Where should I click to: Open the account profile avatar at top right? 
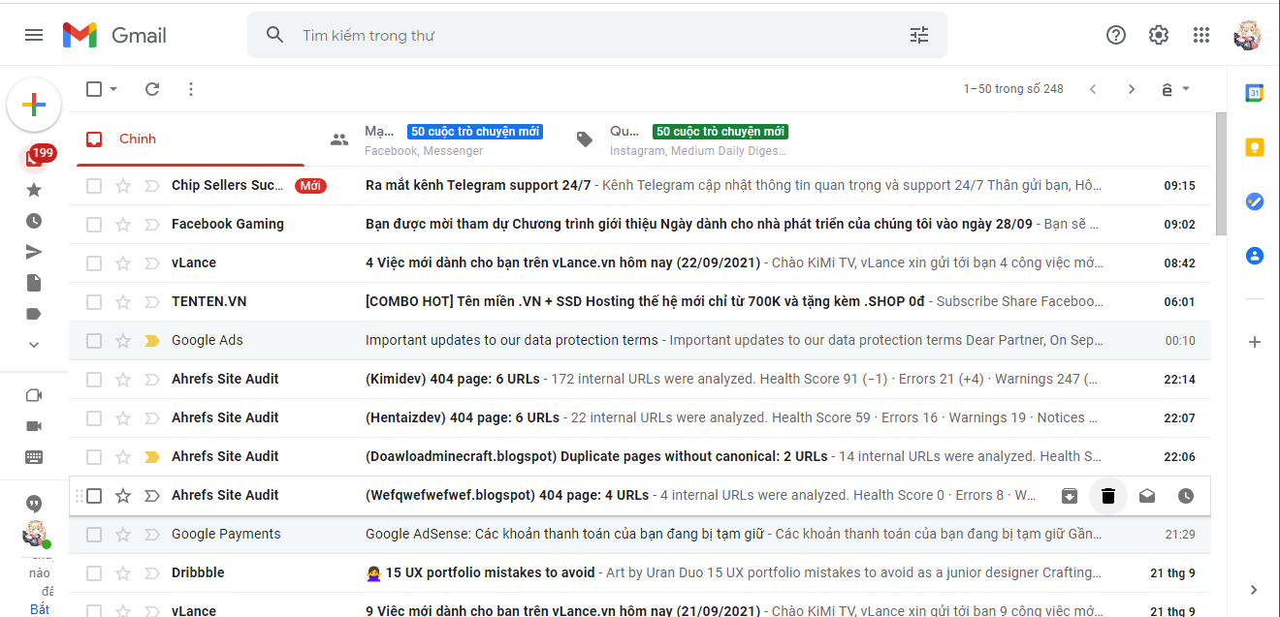(x=1247, y=35)
